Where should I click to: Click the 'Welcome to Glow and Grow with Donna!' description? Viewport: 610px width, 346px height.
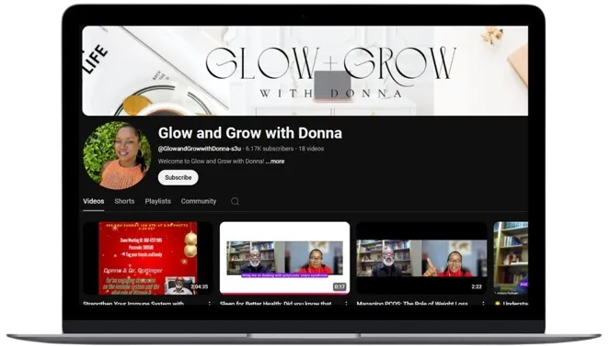211,161
